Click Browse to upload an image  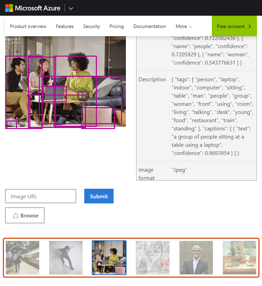25,215
